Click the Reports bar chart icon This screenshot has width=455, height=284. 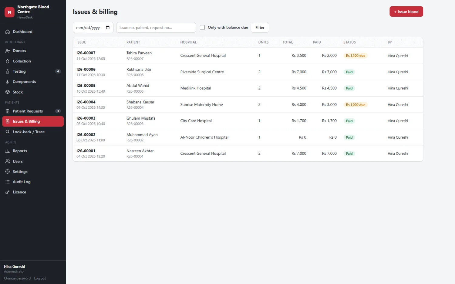[x=8, y=151]
